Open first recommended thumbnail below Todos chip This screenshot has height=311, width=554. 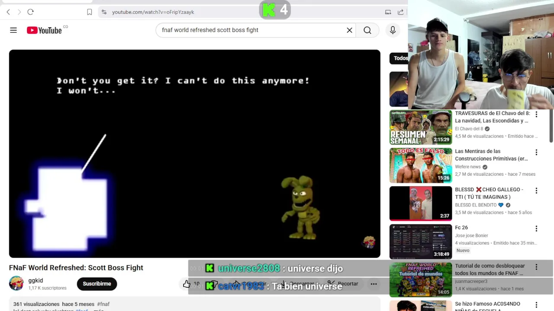pyautogui.click(x=399, y=89)
